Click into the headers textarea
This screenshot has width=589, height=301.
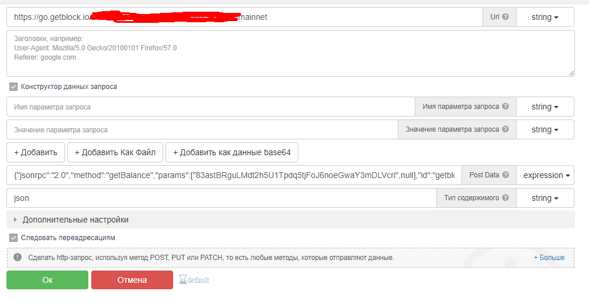(290, 53)
